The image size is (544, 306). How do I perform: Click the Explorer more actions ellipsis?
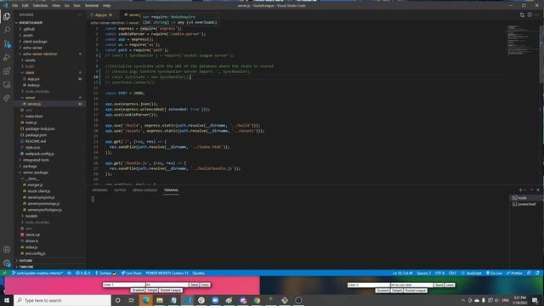click(x=79, y=15)
